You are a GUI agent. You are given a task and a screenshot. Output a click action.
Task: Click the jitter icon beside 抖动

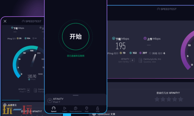[150, 53]
